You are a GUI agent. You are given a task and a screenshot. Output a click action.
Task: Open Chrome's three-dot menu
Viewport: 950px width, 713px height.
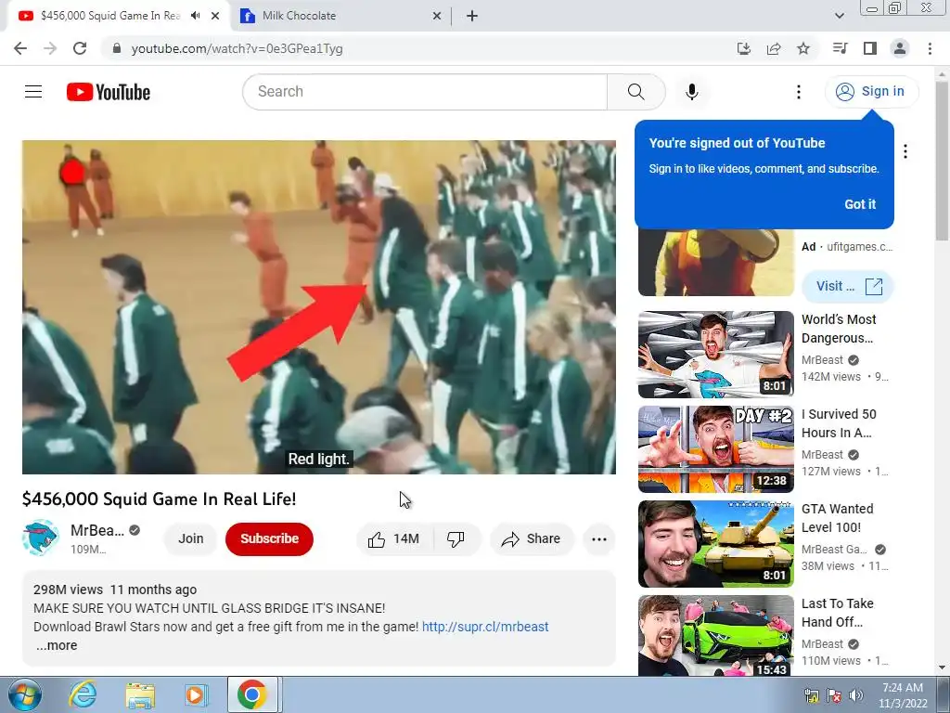click(930, 48)
